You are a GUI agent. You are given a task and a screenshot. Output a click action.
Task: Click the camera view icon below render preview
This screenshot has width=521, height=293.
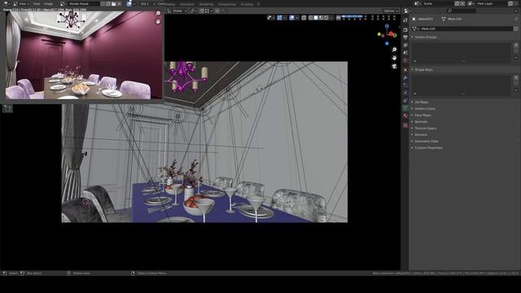[x=7, y=108]
